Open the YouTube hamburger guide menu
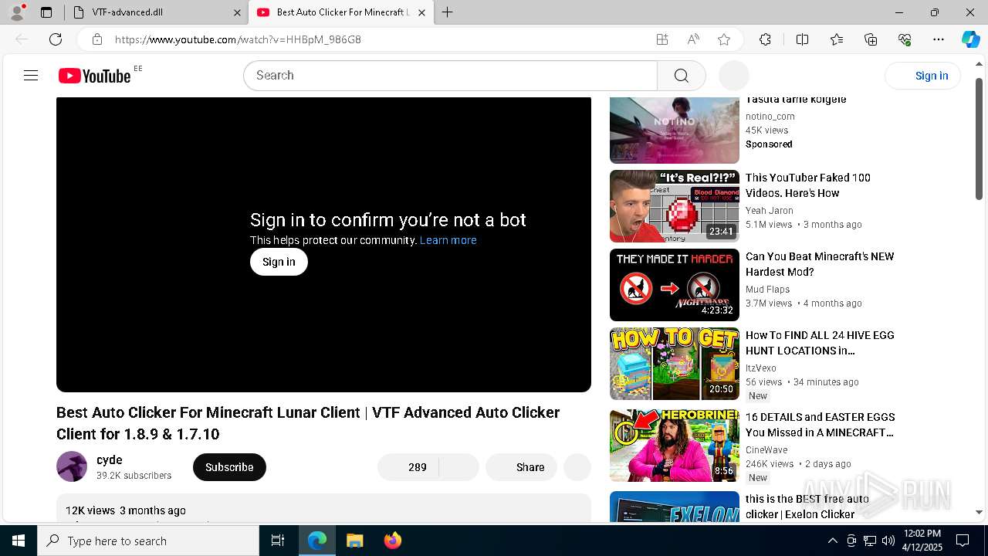Screen dimensions: 988x556 pyautogui.click(x=31, y=75)
